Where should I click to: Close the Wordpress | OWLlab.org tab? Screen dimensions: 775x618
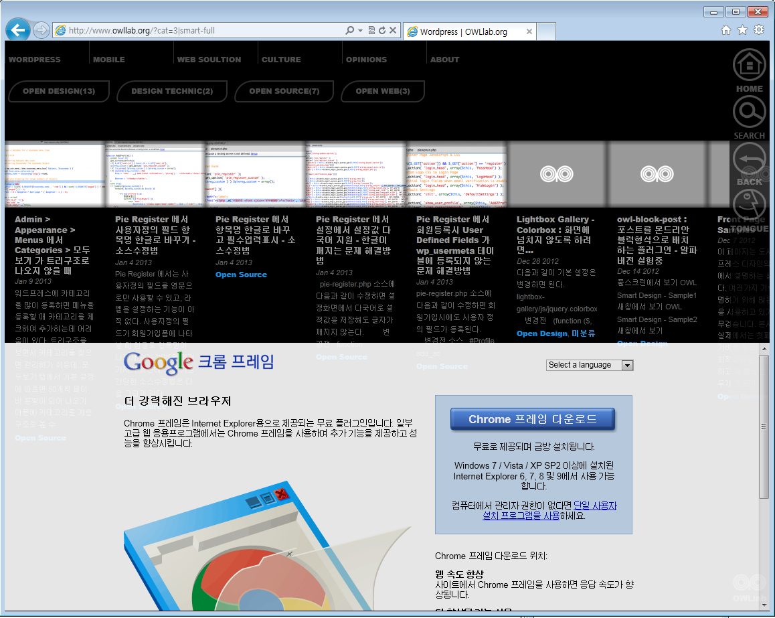coord(529,31)
